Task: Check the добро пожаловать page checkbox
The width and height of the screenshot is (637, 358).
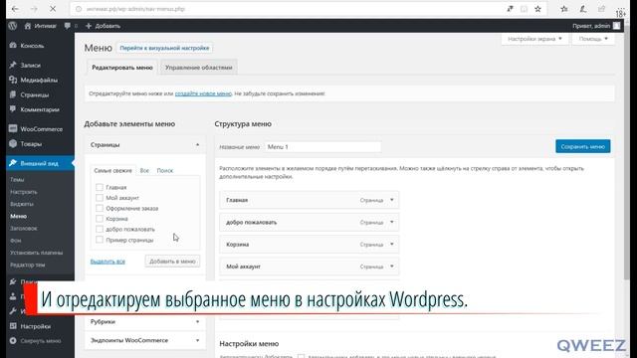Action: 100,230
